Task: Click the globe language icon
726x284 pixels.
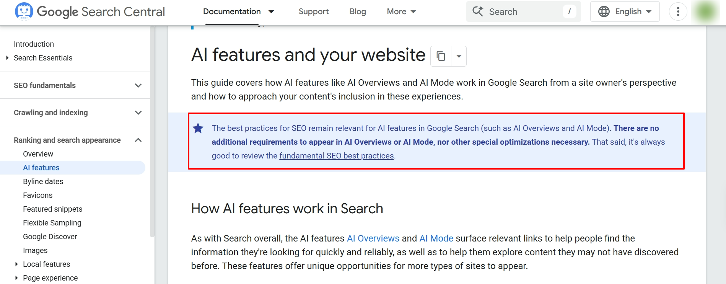Action: point(604,11)
